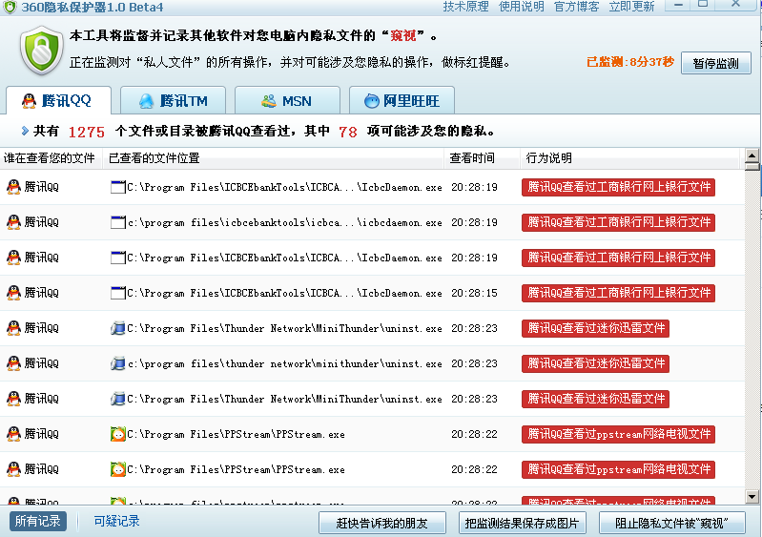Click the QQ penguin icon in 腾讯QQ tab

30,100
